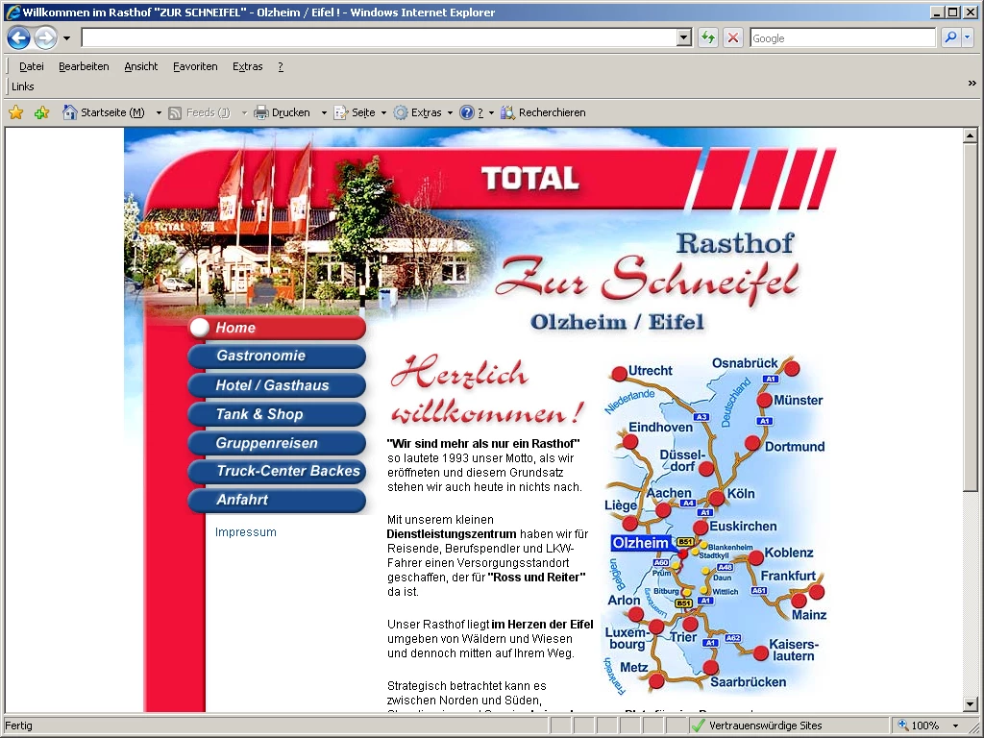Go to the Gastronomie page

point(277,357)
